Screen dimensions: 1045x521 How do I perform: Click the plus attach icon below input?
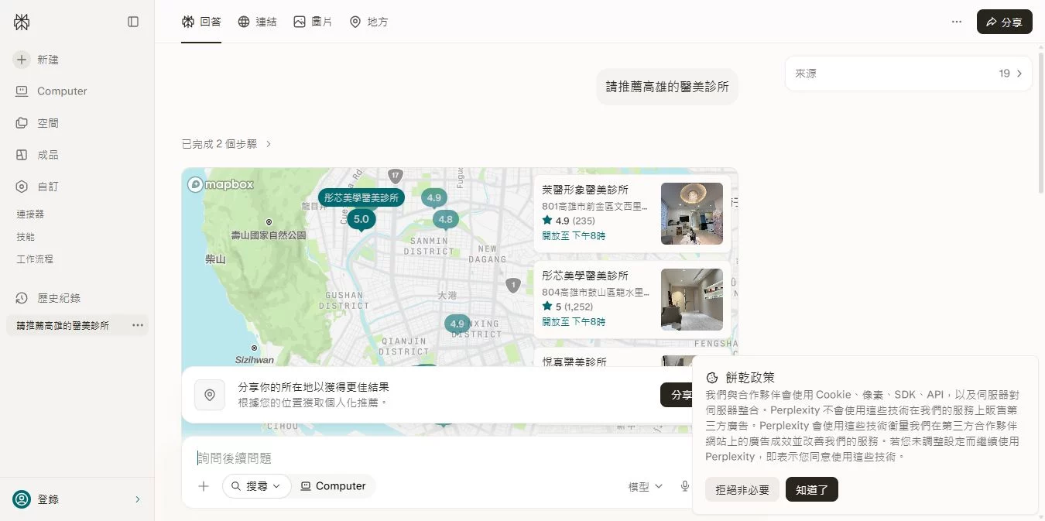point(204,486)
